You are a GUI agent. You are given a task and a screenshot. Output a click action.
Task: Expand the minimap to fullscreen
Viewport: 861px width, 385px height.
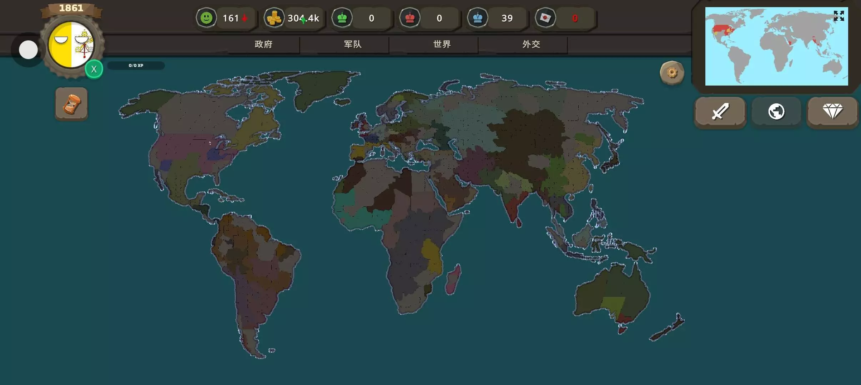pyautogui.click(x=839, y=16)
